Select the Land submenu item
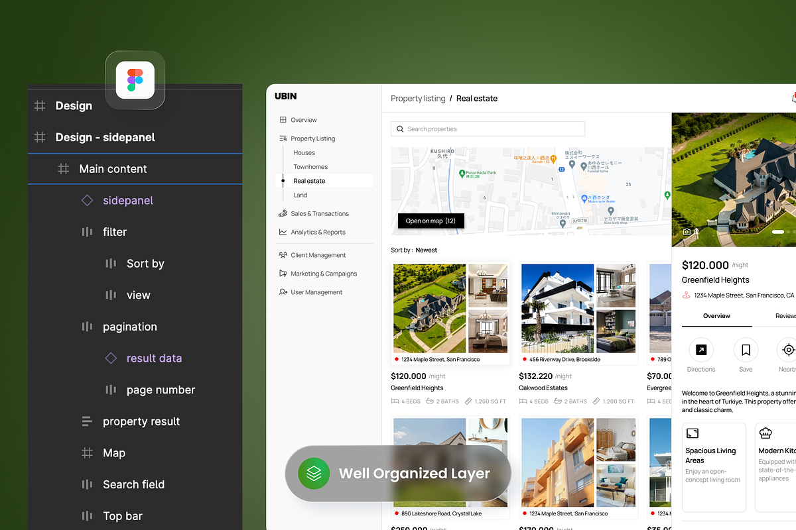 pyautogui.click(x=300, y=195)
